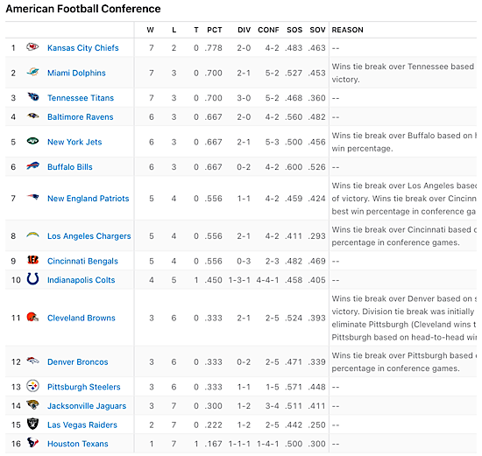Image resolution: width=482 pixels, height=456 pixels.
Task: Open the Jacksonville Jaguars team link
Action: (x=87, y=405)
